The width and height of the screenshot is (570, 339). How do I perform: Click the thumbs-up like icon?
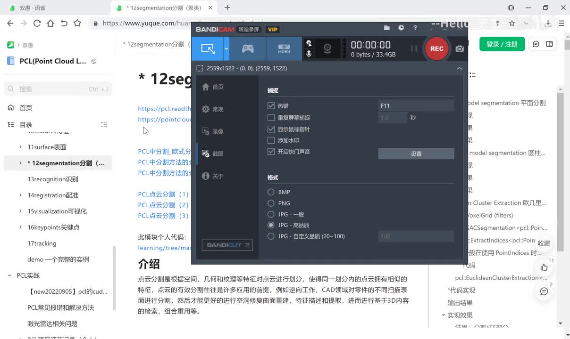[x=544, y=267]
